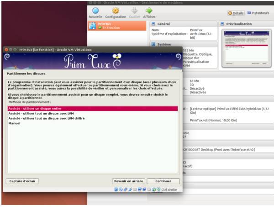Click the Système section icon
274x207 pixels.
153,44
